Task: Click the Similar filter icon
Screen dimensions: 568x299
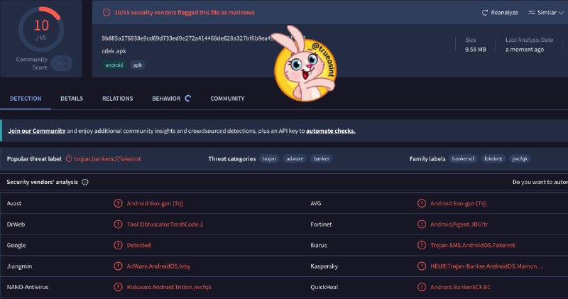Action: point(531,13)
